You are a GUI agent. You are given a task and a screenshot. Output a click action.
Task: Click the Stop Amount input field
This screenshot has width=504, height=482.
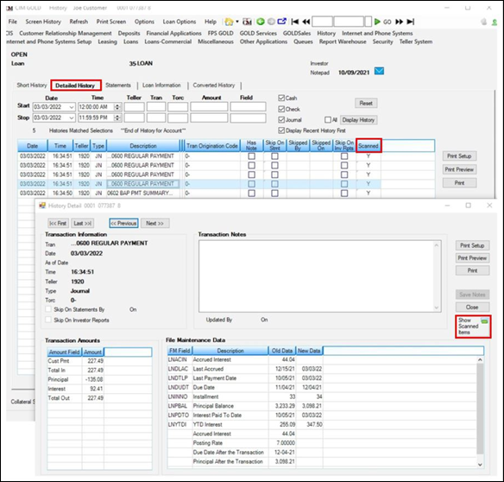click(x=209, y=117)
